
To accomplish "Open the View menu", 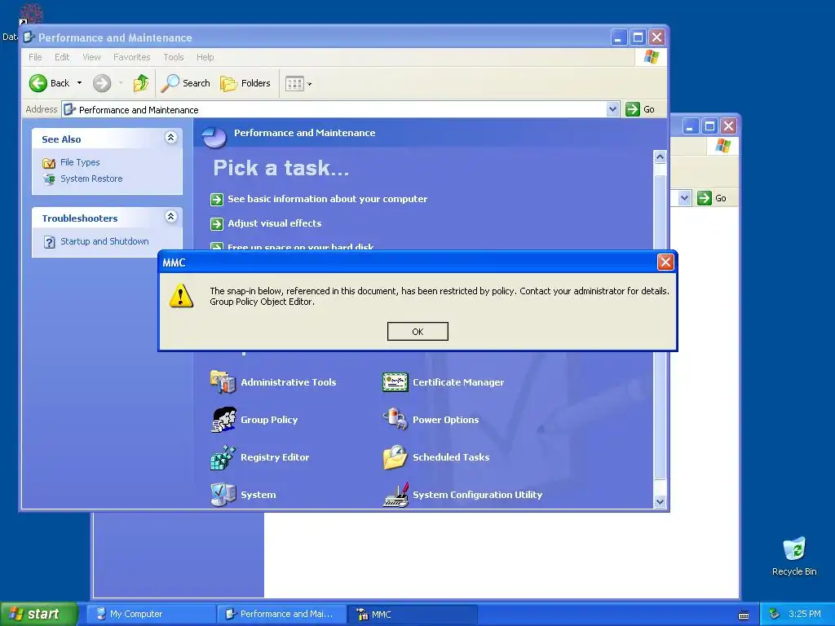I will (91, 57).
